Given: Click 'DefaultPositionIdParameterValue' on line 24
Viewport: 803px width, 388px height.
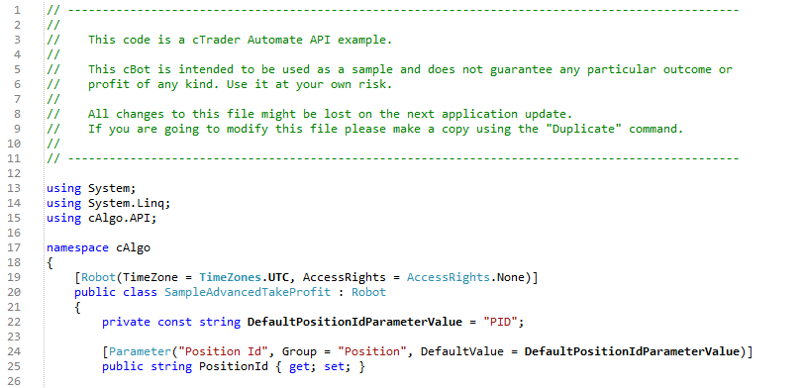Looking at the screenshot, I should pos(632,351).
